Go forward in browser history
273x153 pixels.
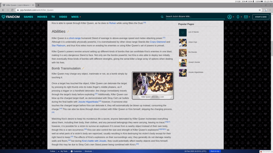coord(8,10)
